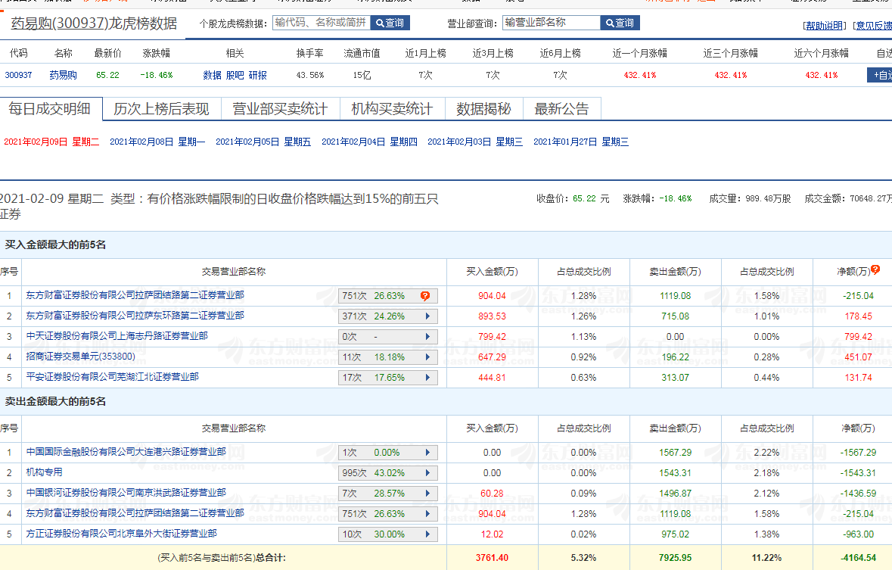The width and height of the screenshot is (892, 570).
Task: Click 换手率 value 43.56%
Action: [310, 75]
